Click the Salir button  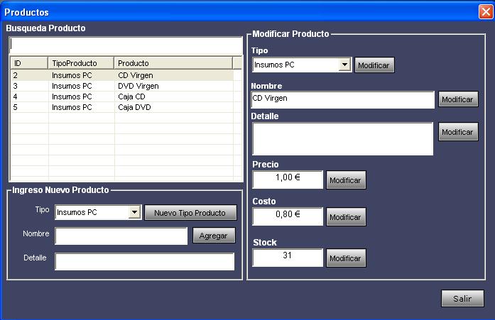[462, 298]
